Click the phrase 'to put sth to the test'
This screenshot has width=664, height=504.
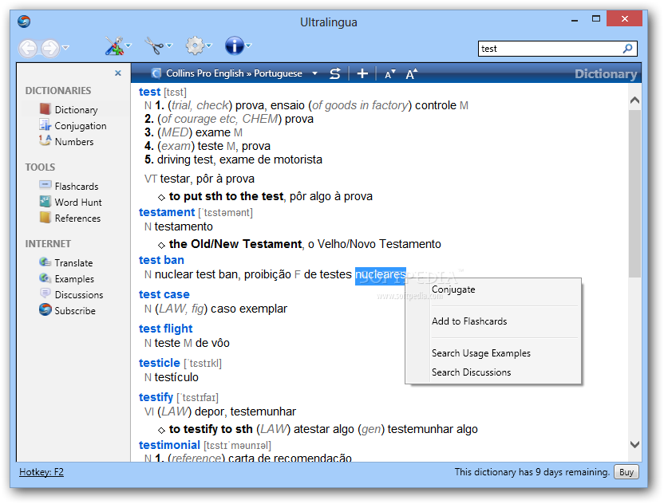tap(226, 196)
